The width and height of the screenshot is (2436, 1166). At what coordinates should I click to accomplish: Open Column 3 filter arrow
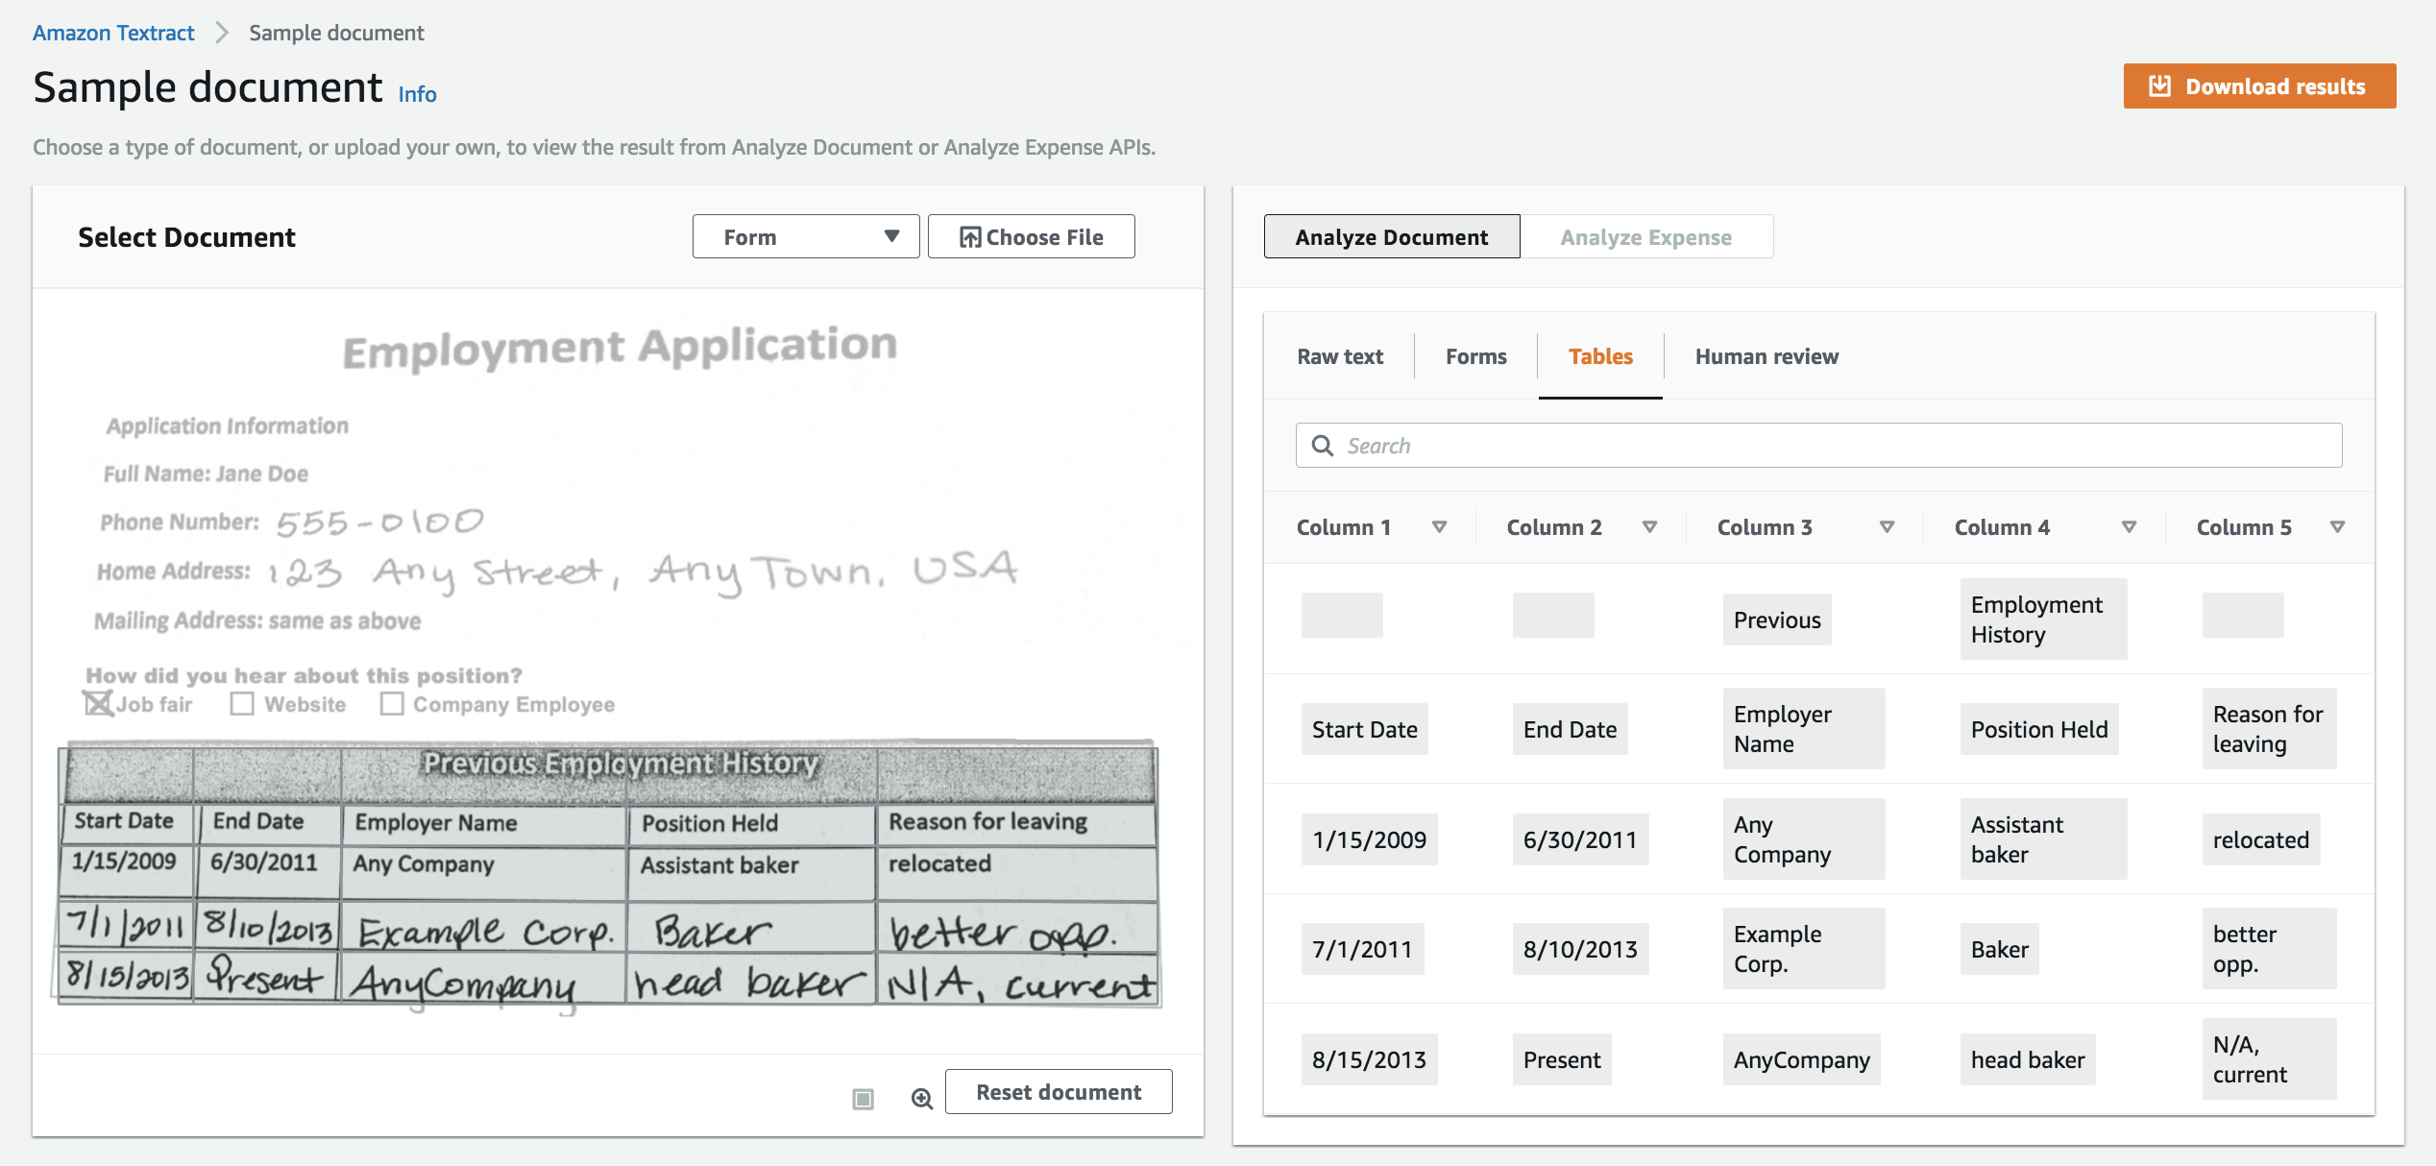pyautogui.click(x=1887, y=527)
